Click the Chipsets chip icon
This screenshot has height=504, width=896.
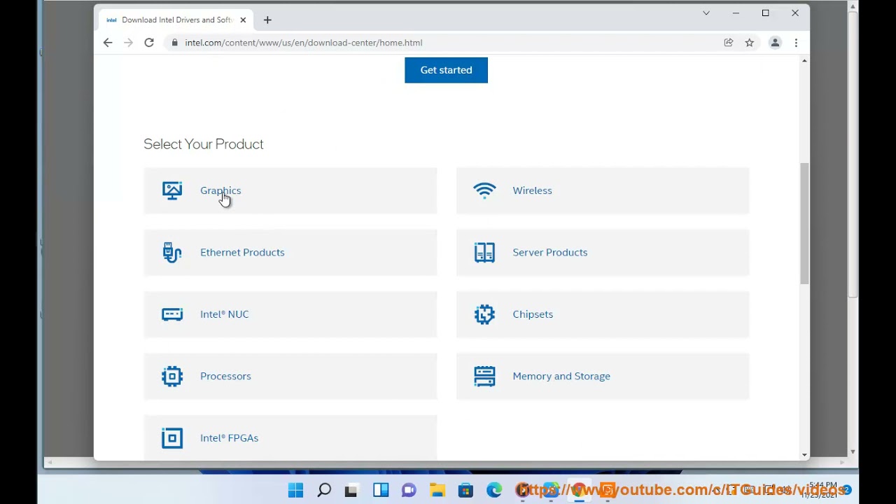(484, 314)
